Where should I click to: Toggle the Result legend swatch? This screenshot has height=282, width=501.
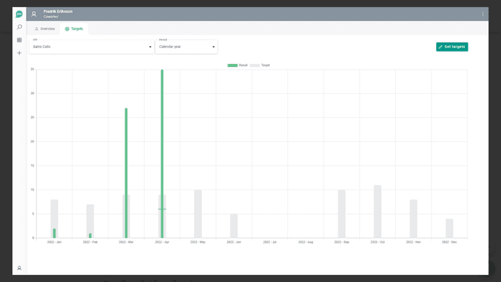[232, 65]
